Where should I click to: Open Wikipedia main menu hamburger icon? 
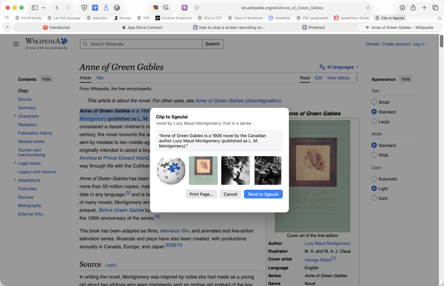coord(16,44)
